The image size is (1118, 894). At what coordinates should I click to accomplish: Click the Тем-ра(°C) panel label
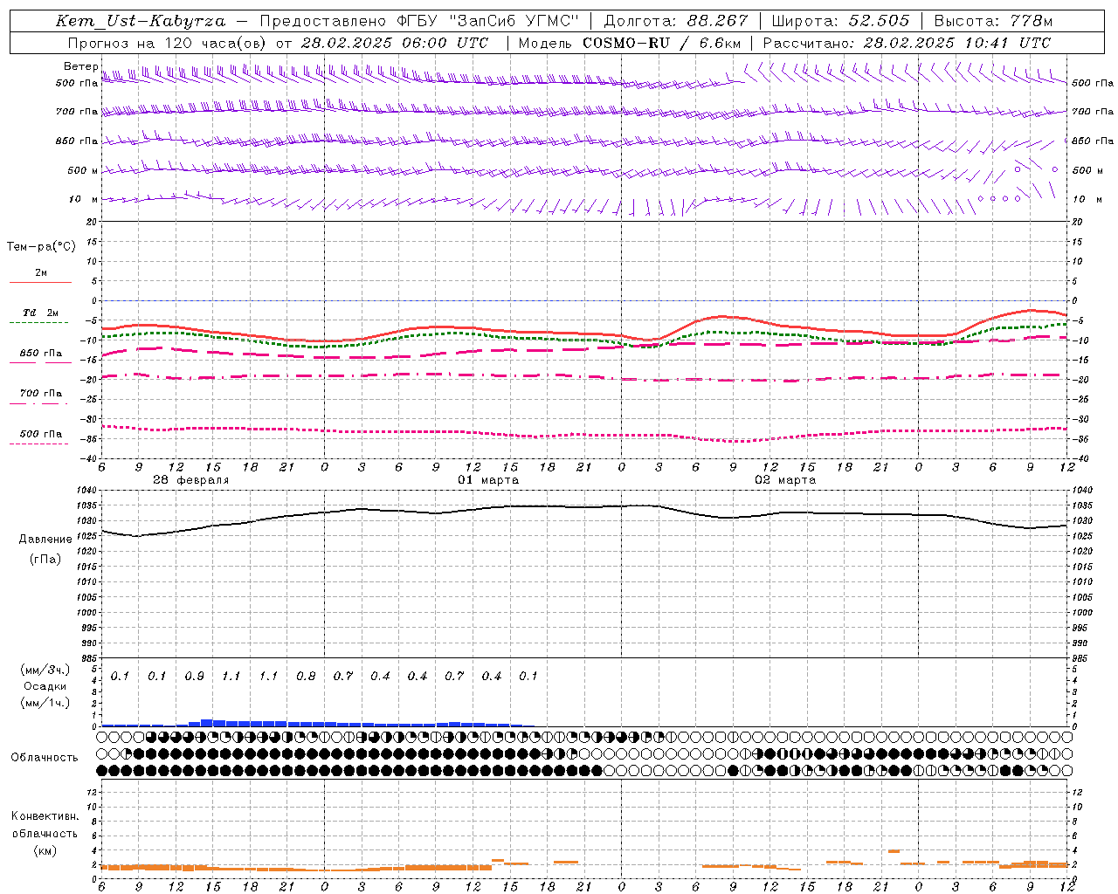click(41, 247)
